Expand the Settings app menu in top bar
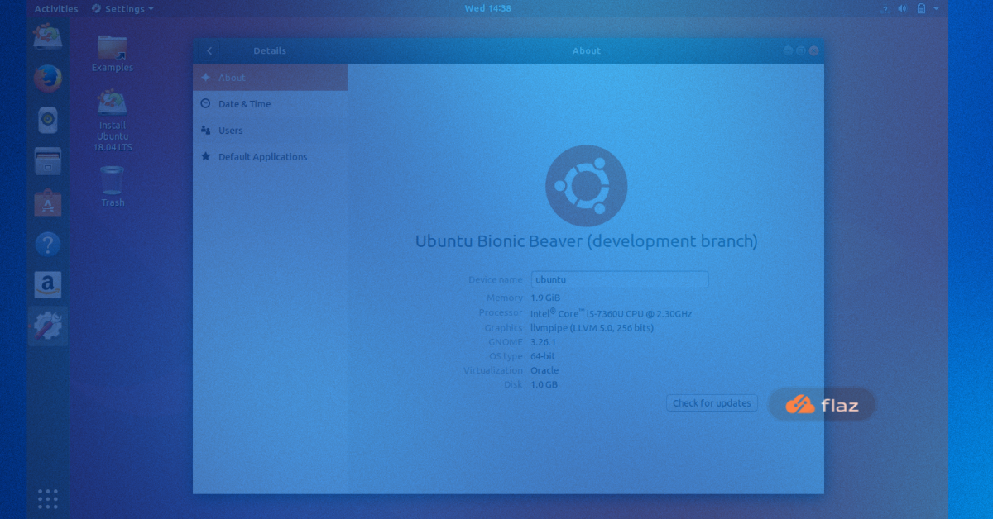Viewport: 993px width, 519px height. (123, 9)
